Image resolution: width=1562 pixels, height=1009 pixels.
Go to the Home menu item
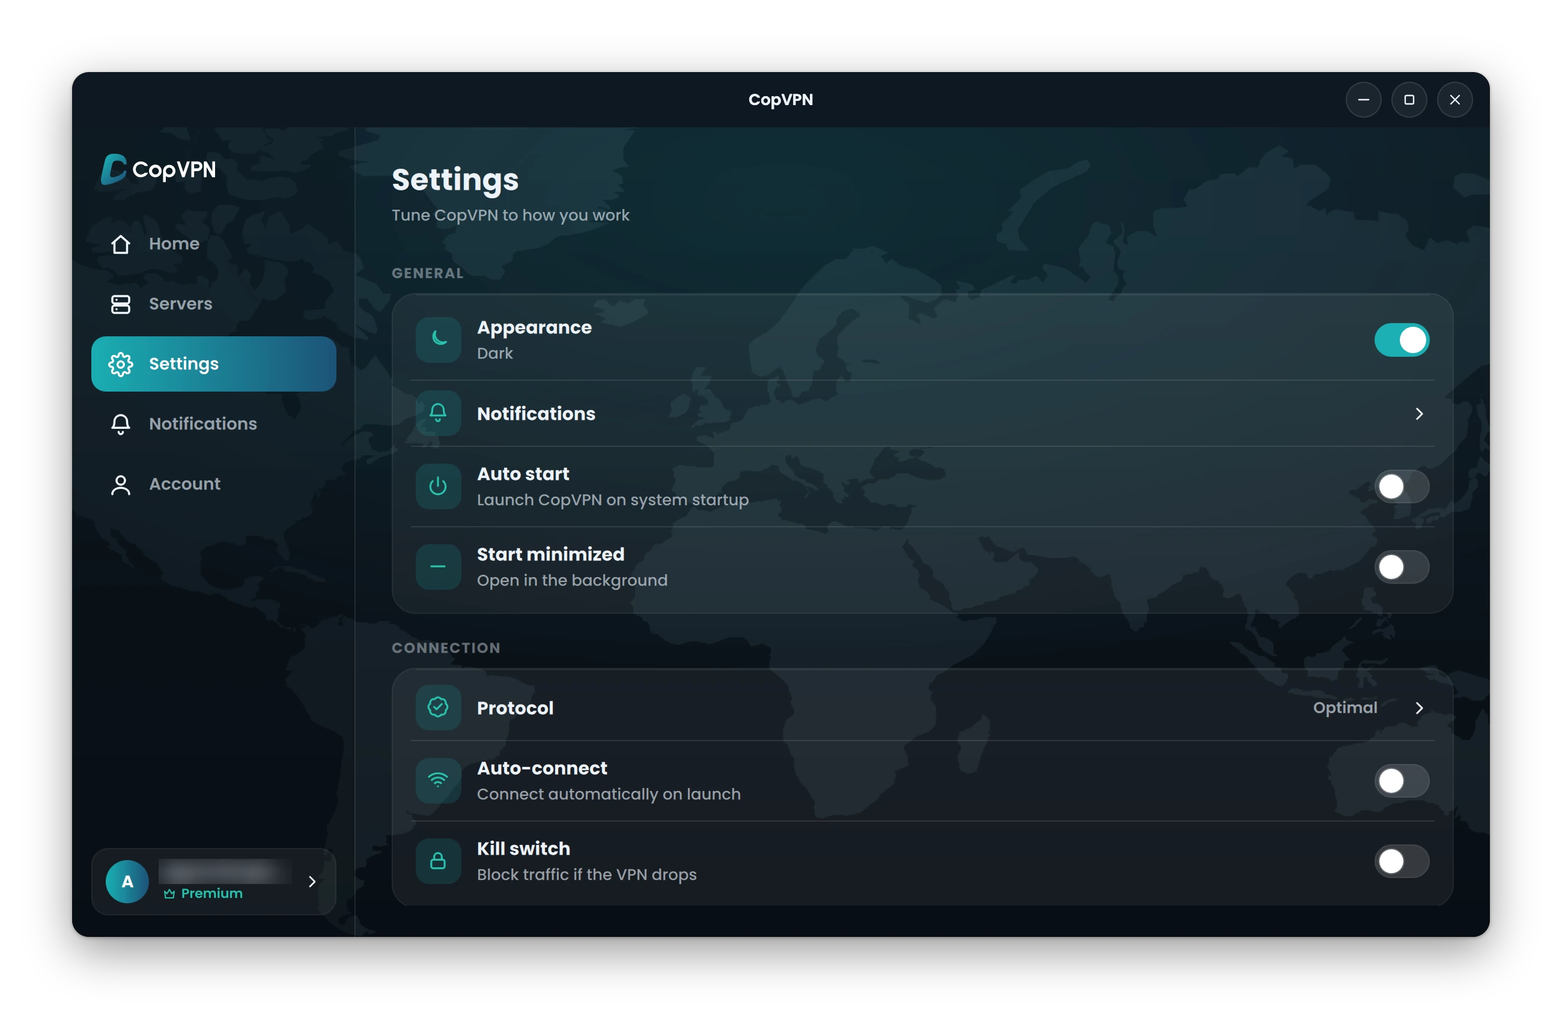[x=214, y=244]
